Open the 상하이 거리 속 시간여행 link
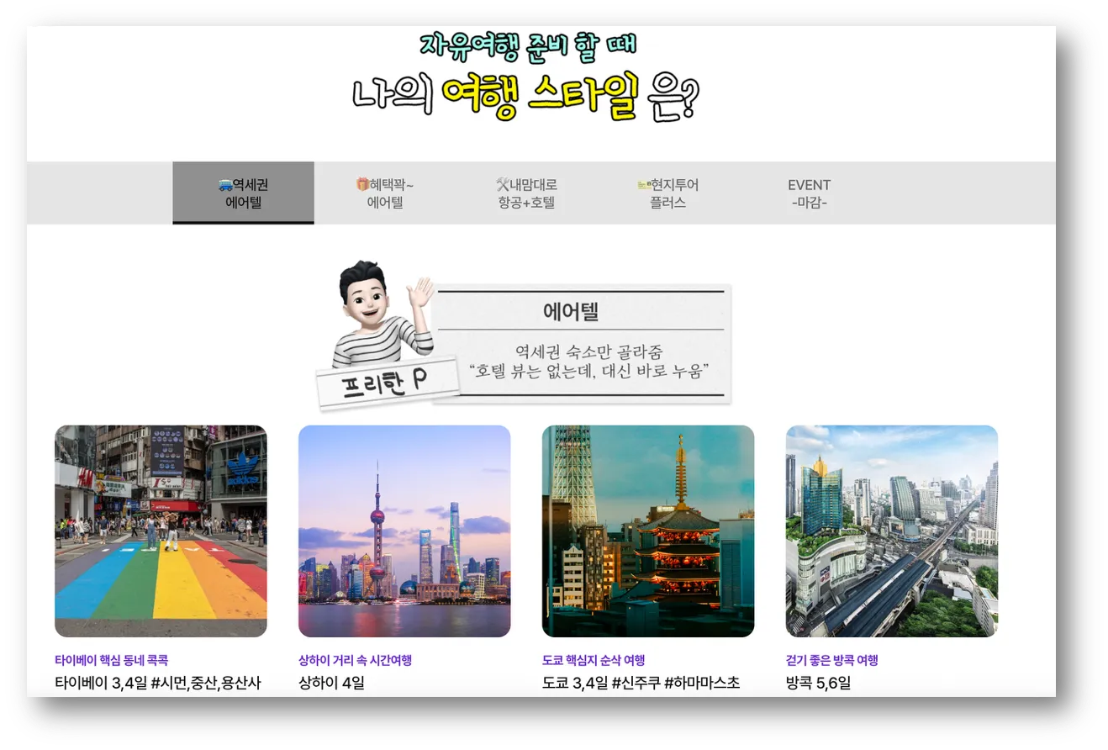This screenshot has width=1108, height=750. pos(353,660)
